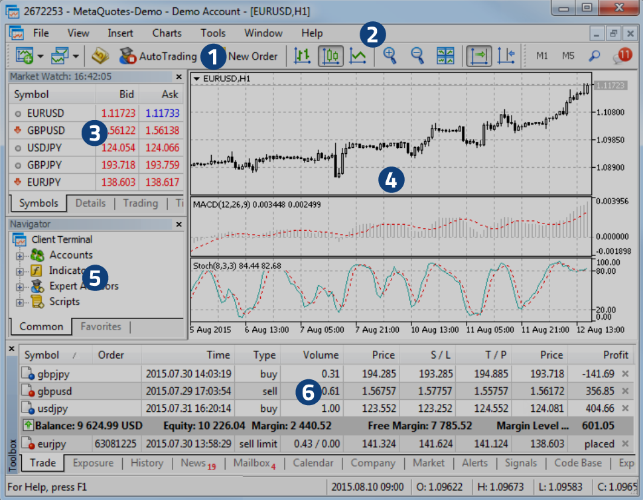Open the View menu
Screen dimensions: 643x500
[78, 33]
